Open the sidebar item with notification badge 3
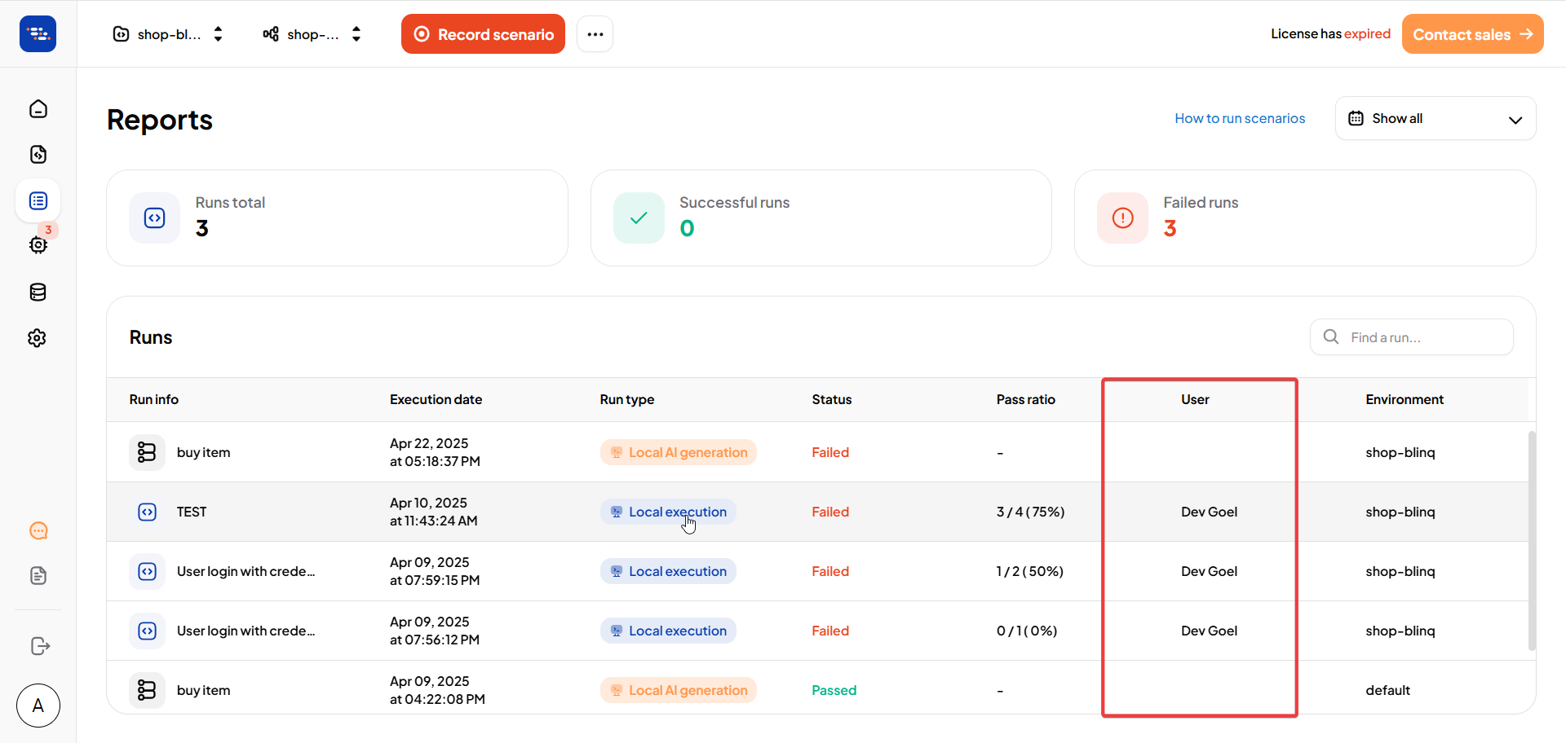Viewport: 1566px width, 743px height. point(38,245)
